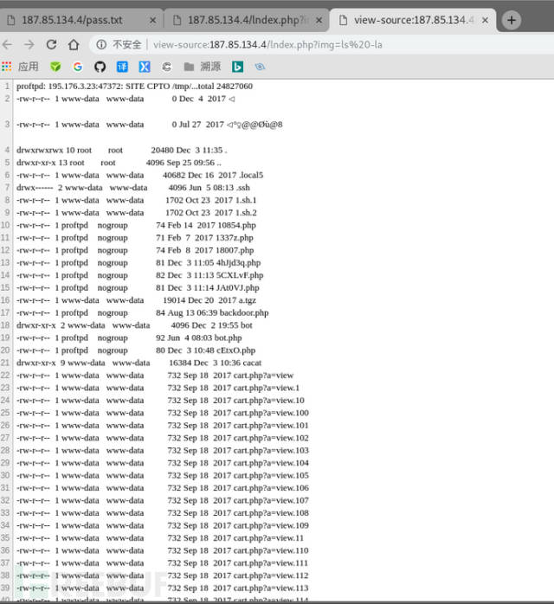Click the 应用 bookmarks label
The height and width of the screenshot is (604, 554).
[x=28, y=67]
